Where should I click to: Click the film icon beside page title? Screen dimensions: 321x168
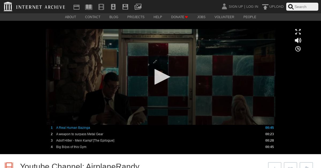pyautogui.click(x=9, y=165)
